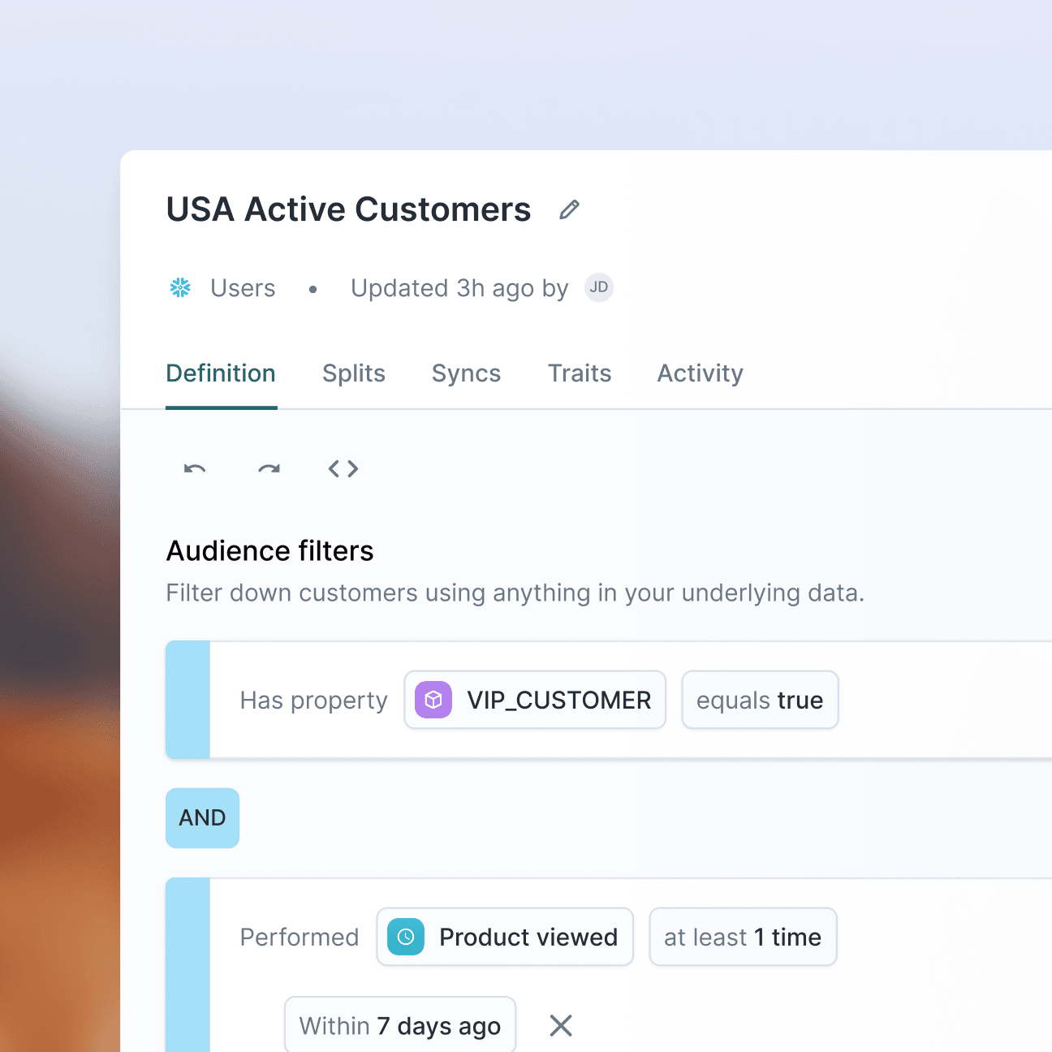1052x1052 pixels.
Task: Remove the time window filter with the X
Action: tap(560, 1024)
